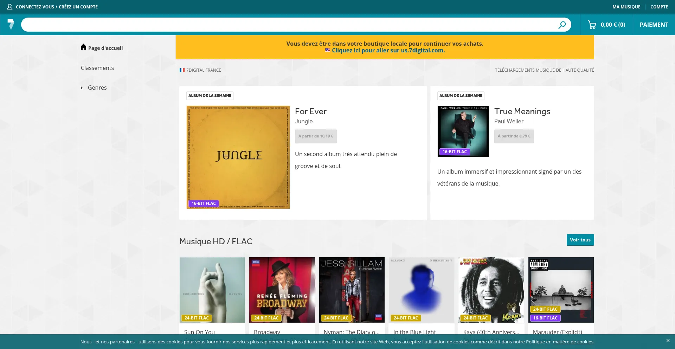Image resolution: width=675 pixels, height=349 pixels.
Task: Click the Musique HD / FLAC heading
Action: coord(216,241)
